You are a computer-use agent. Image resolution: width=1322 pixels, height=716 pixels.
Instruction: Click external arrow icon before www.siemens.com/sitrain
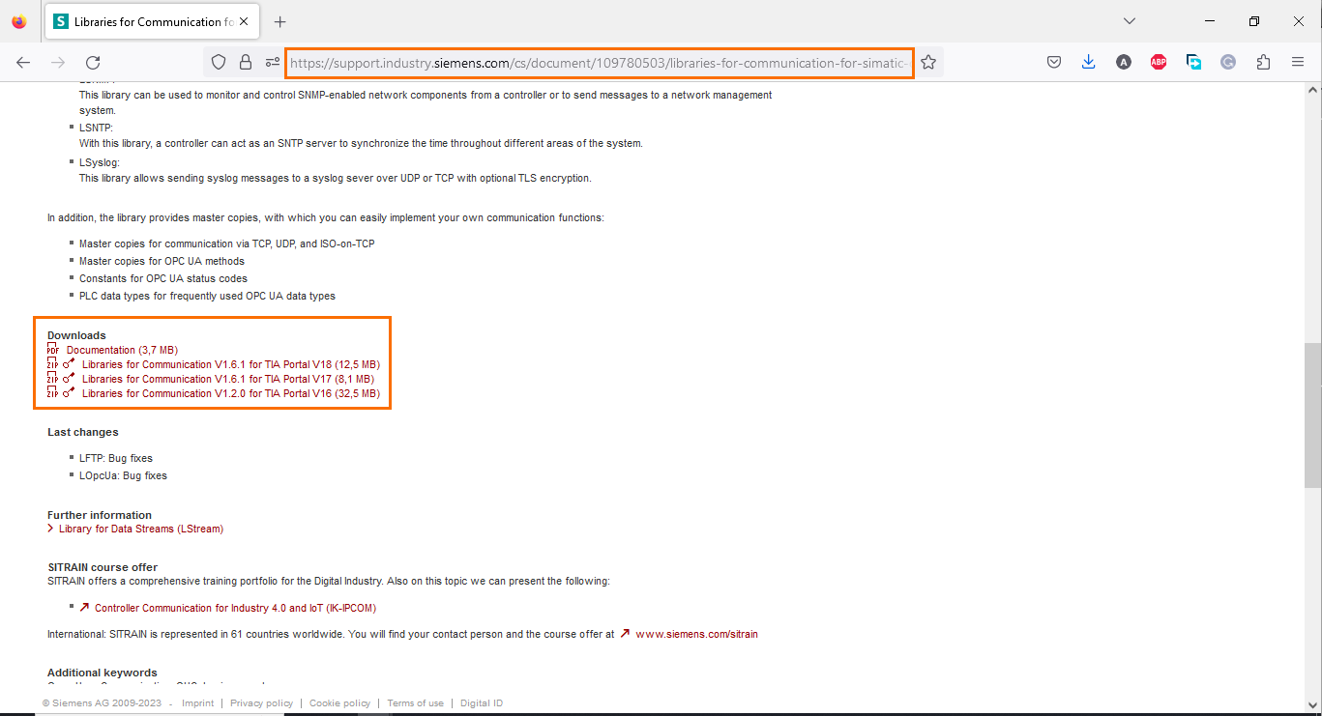click(625, 634)
